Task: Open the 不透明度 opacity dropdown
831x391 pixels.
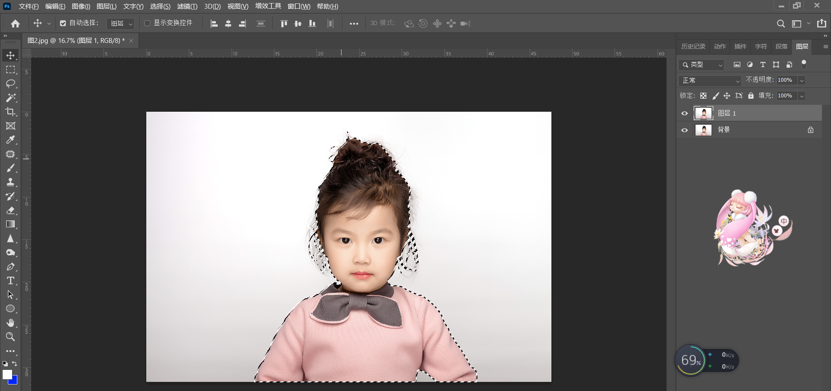Action: pos(801,80)
